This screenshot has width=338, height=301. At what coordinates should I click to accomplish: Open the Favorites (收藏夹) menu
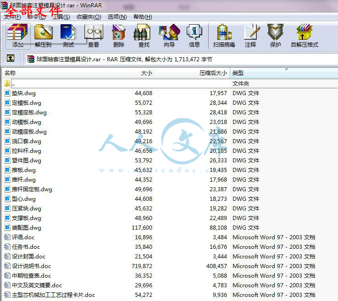point(89,17)
